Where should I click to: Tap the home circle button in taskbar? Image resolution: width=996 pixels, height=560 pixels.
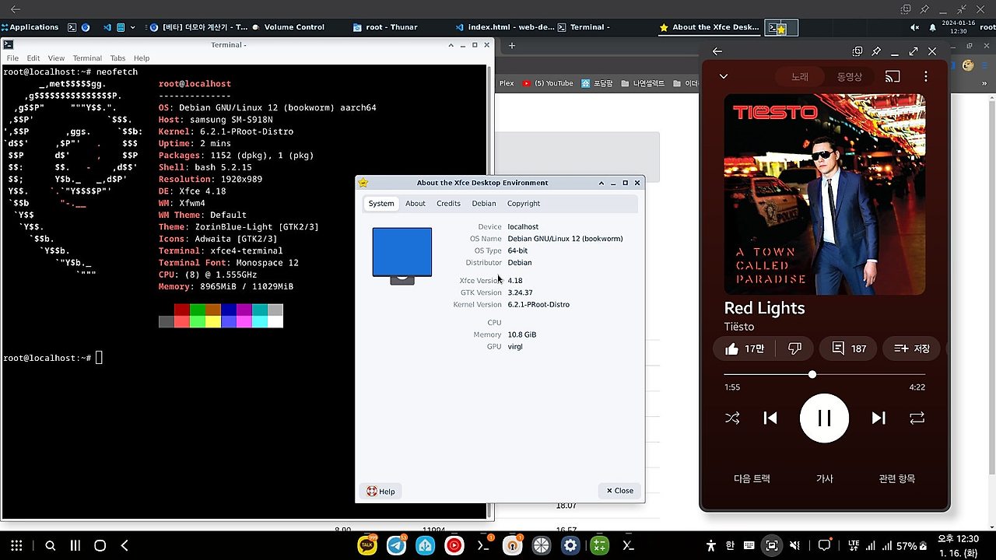(100, 546)
